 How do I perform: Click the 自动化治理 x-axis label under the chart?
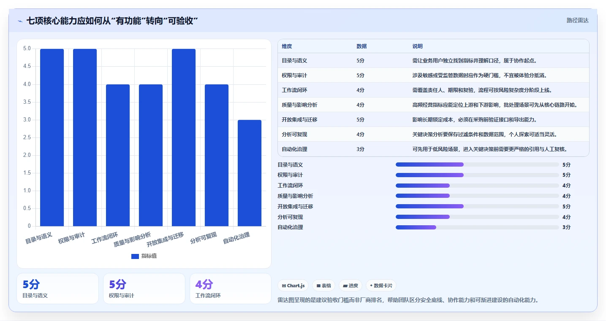click(236, 238)
